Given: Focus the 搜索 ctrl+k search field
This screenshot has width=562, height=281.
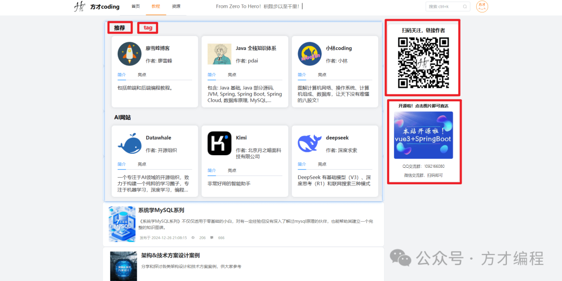Looking at the screenshot, I should (x=448, y=6).
